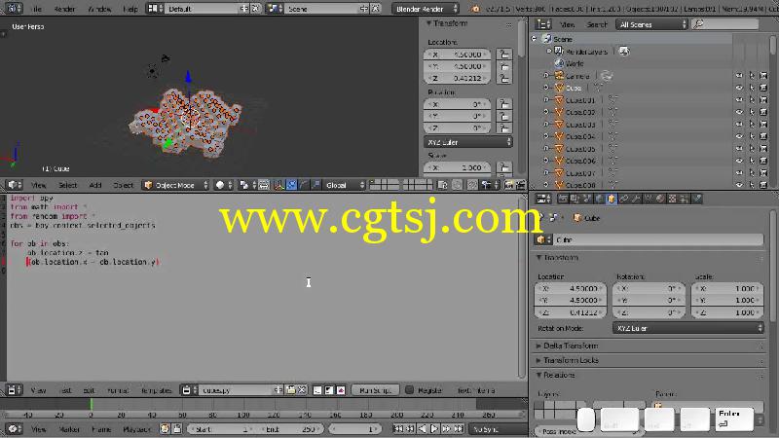Hide Cube.003 using its eye icon
This screenshot has width=779, height=438.
tap(739, 125)
